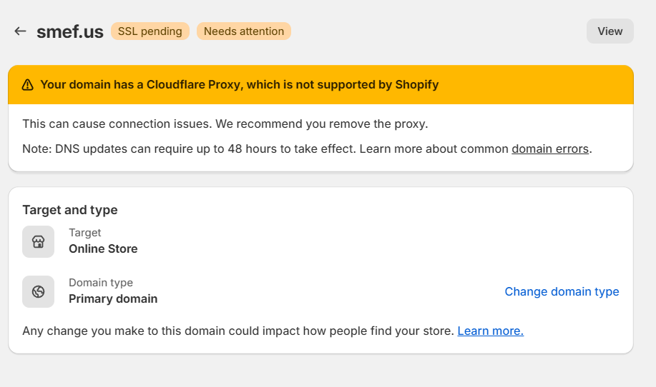The width and height of the screenshot is (656, 387).
Task: Click the Target label
Action: (x=85, y=233)
